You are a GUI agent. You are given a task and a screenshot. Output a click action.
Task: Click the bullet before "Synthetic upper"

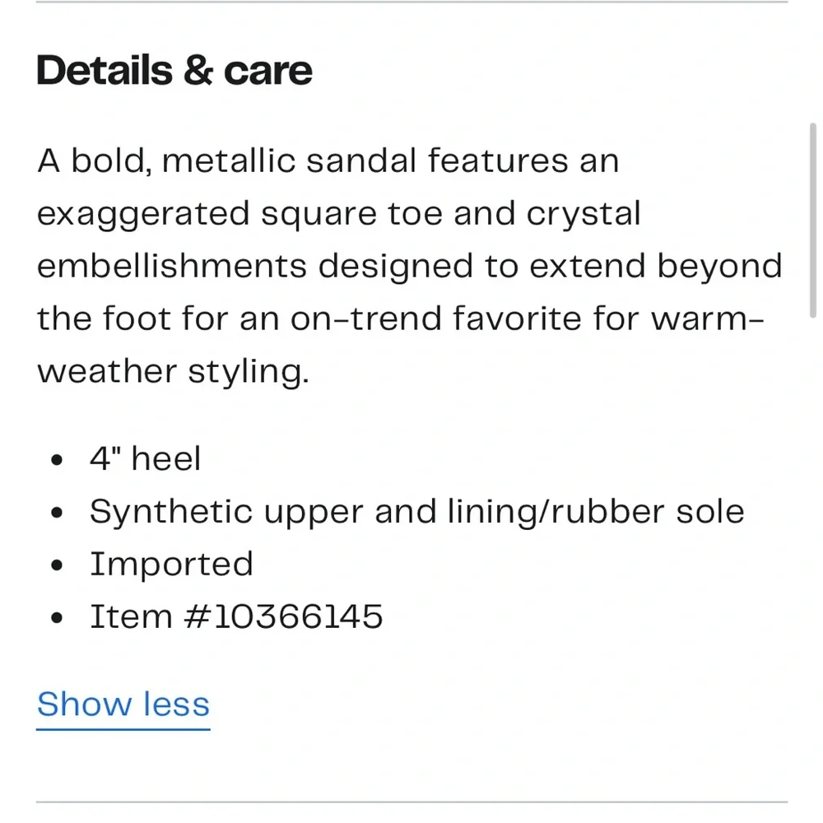tap(57, 513)
